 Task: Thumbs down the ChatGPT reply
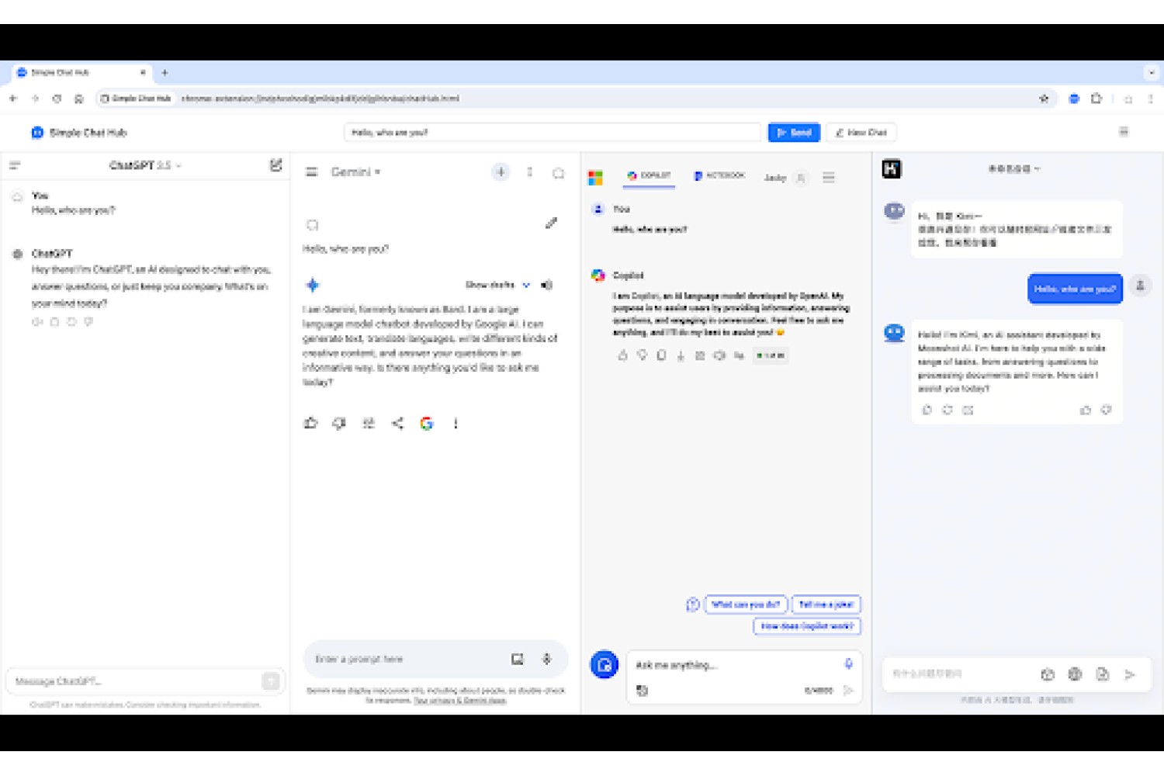point(88,322)
